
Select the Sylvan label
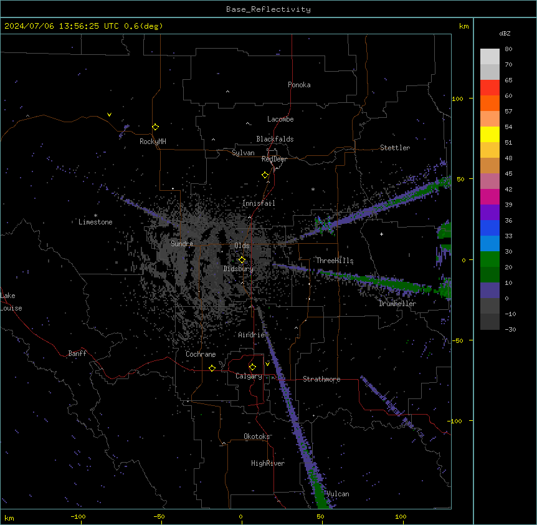coord(243,153)
